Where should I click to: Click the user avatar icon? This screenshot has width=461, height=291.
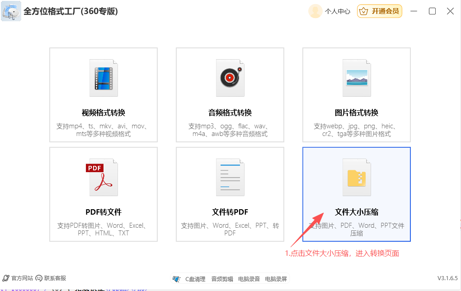click(315, 11)
